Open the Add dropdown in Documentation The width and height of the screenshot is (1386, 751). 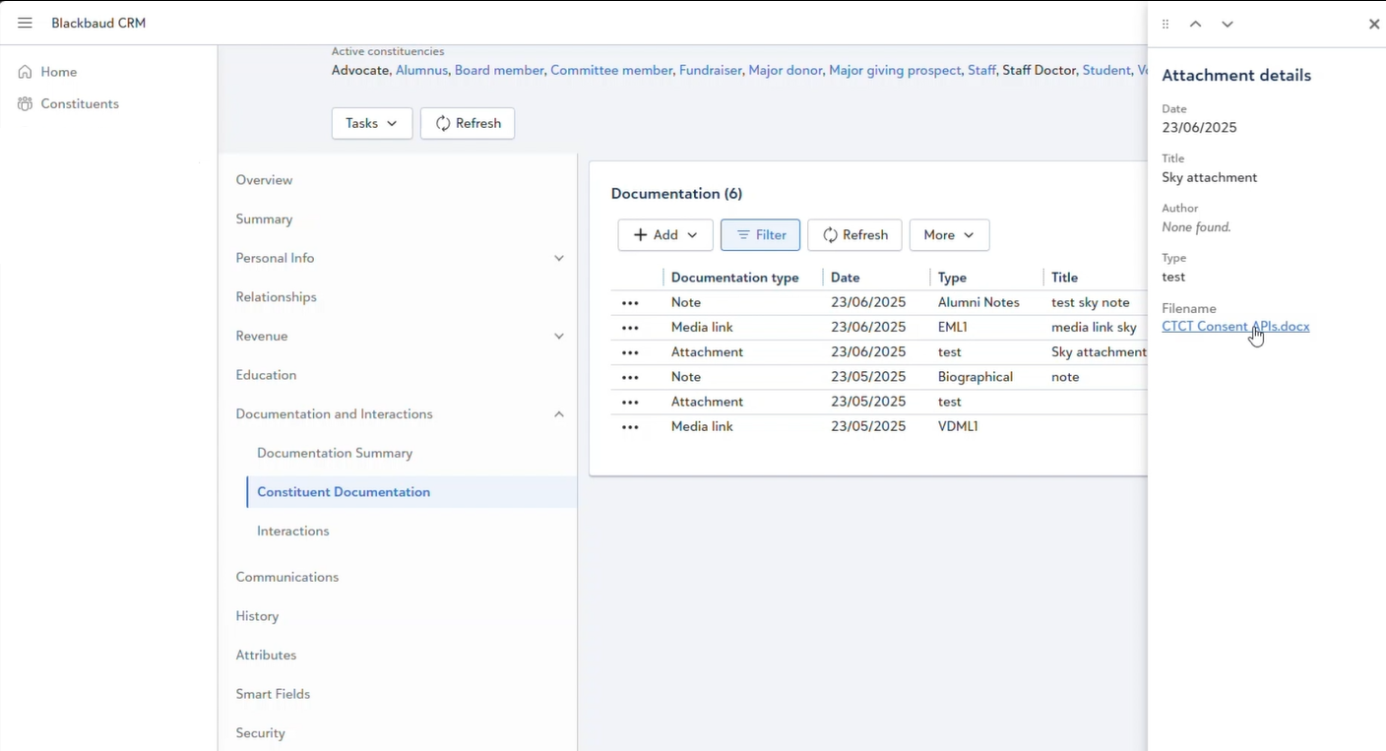665,235
